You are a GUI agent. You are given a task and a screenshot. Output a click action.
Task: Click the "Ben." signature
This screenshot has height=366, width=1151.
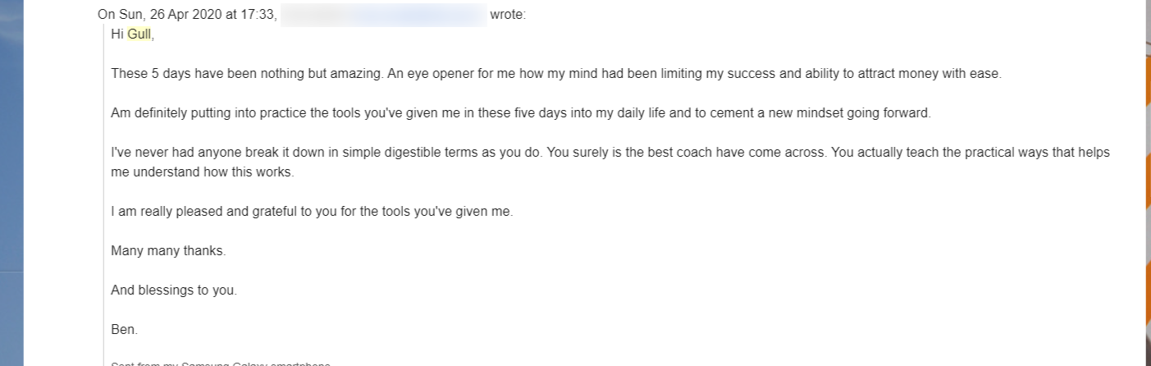tap(125, 330)
